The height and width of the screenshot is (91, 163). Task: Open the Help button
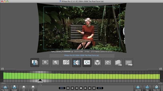(x=147, y=88)
